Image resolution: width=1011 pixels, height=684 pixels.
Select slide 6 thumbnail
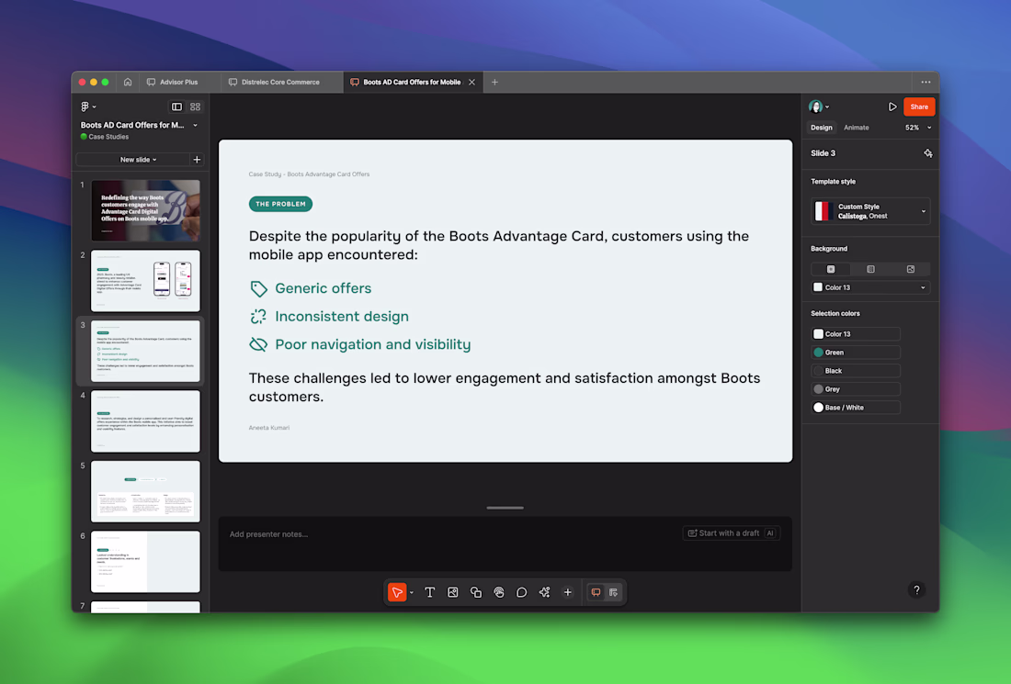(145, 562)
